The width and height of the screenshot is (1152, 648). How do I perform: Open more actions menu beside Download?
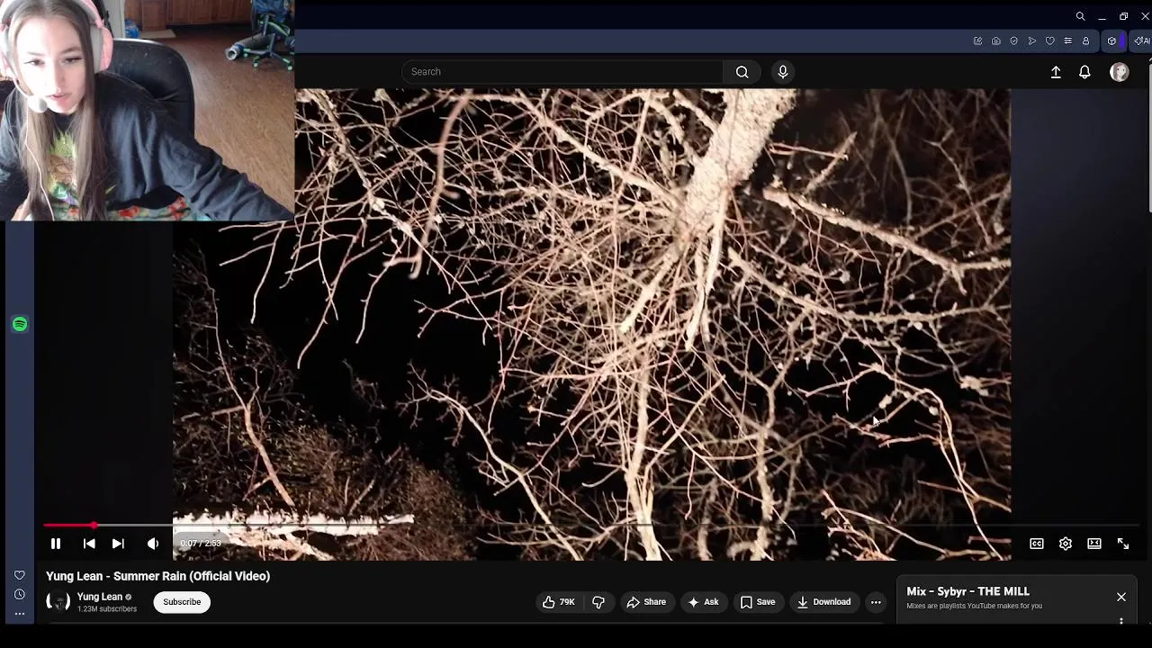pyautogui.click(x=876, y=602)
